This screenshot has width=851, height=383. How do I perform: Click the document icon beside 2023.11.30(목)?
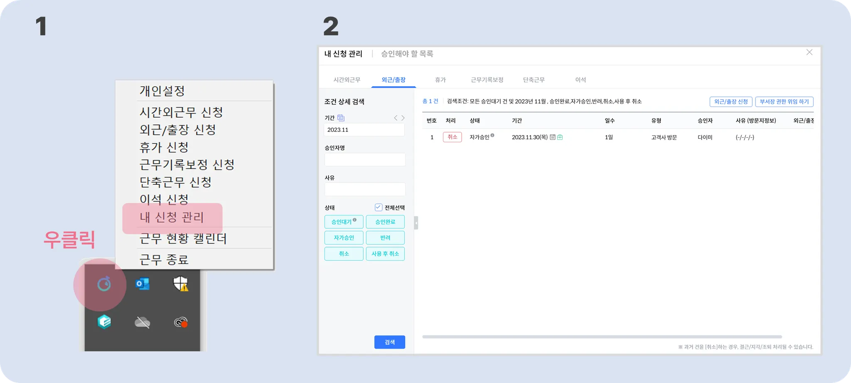pos(553,137)
